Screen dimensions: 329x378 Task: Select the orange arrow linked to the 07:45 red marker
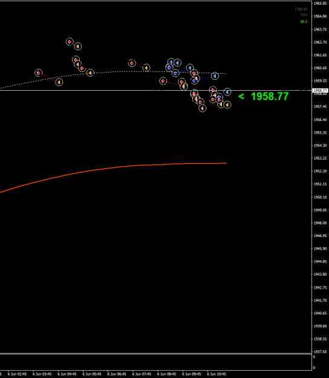pyautogui.click(x=146, y=68)
